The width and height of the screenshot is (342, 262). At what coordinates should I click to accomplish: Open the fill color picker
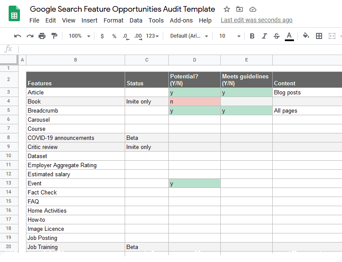[306, 36]
